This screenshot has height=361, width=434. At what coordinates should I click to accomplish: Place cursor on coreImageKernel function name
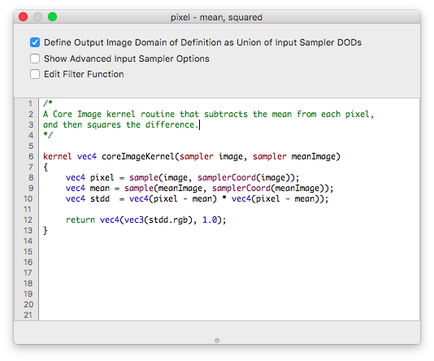coord(138,157)
